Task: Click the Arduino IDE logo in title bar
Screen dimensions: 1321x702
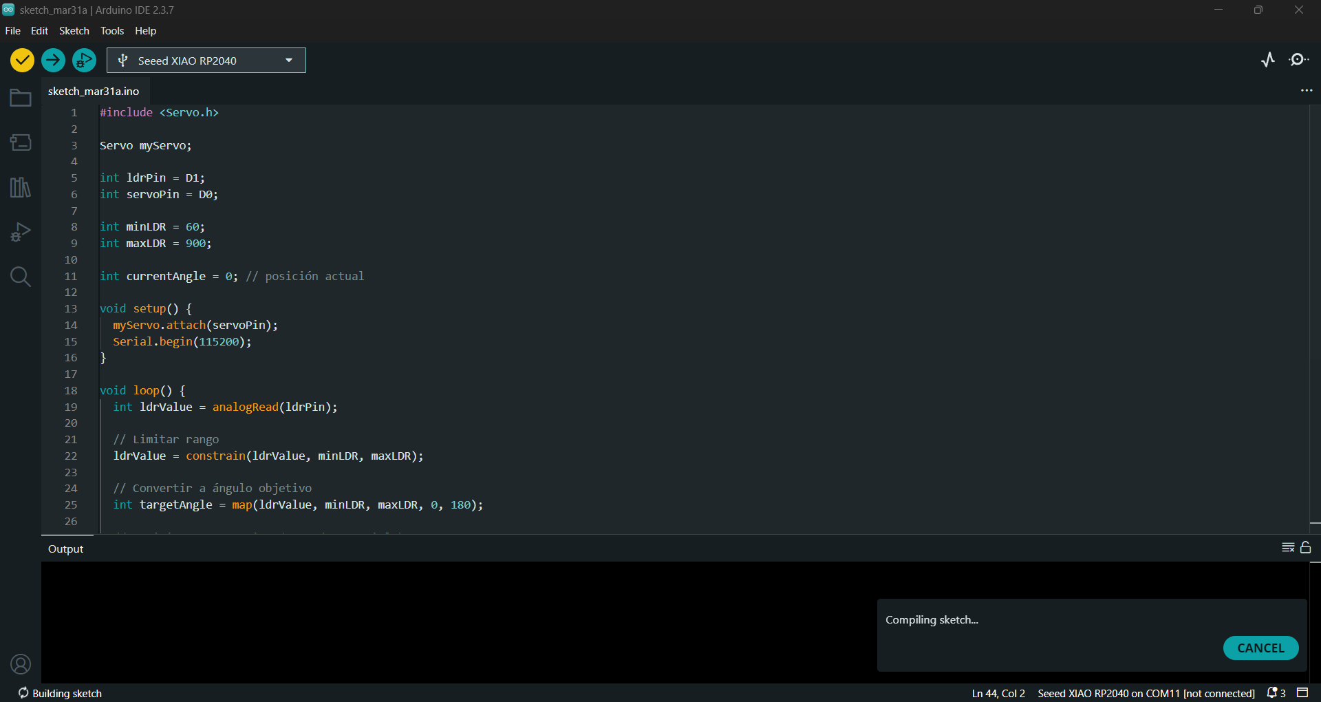Action: click(x=8, y=10)
